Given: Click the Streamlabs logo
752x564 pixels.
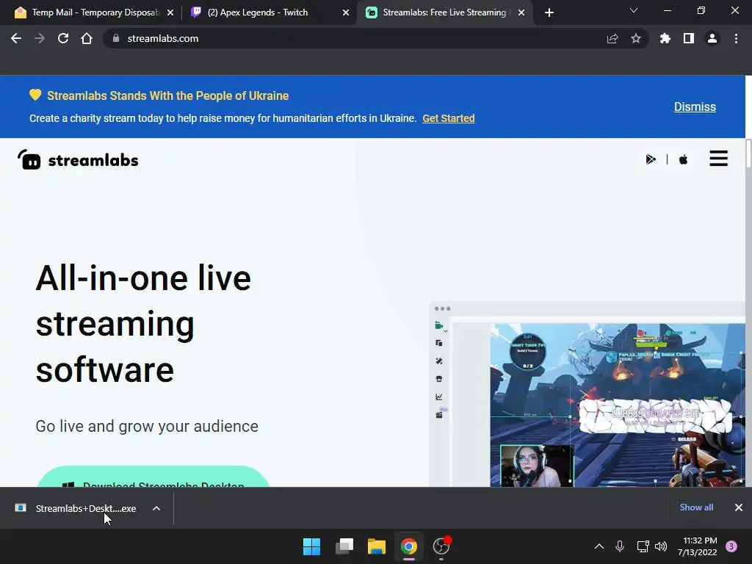Looking at the screenshot, I should point(78,159).
